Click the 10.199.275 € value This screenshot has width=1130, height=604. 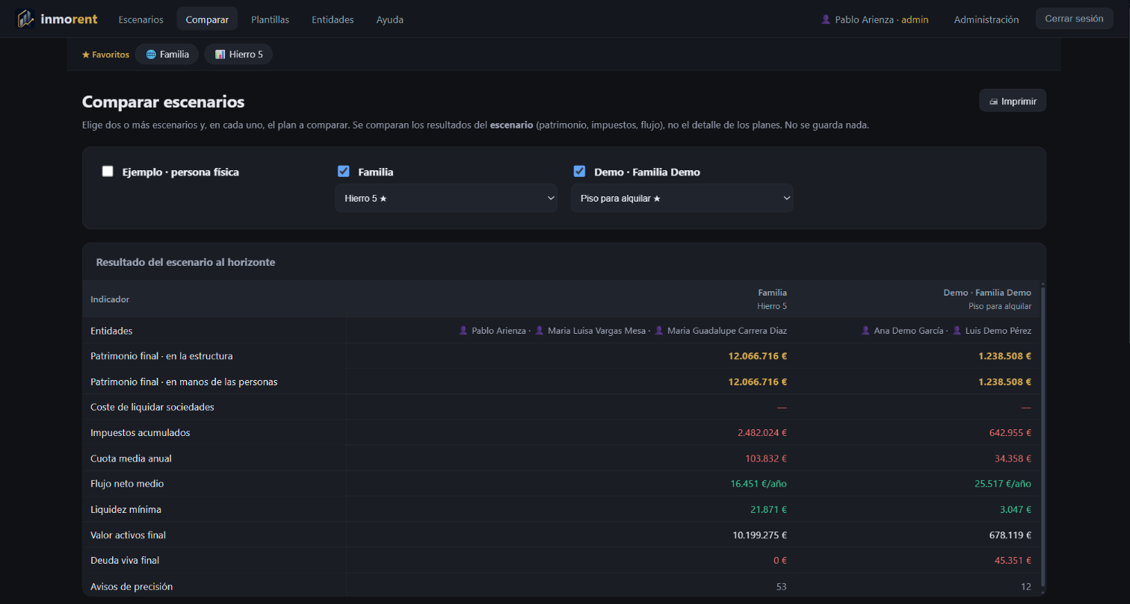pyautogui.click(x=760, y=535)
